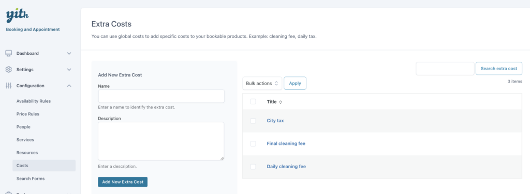Focus the Name input field
530x194 pixels.
pyautogui.click(x=161, y=96)
